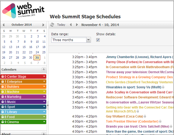Click the October 2014 month title

click(x=22, y=25)
